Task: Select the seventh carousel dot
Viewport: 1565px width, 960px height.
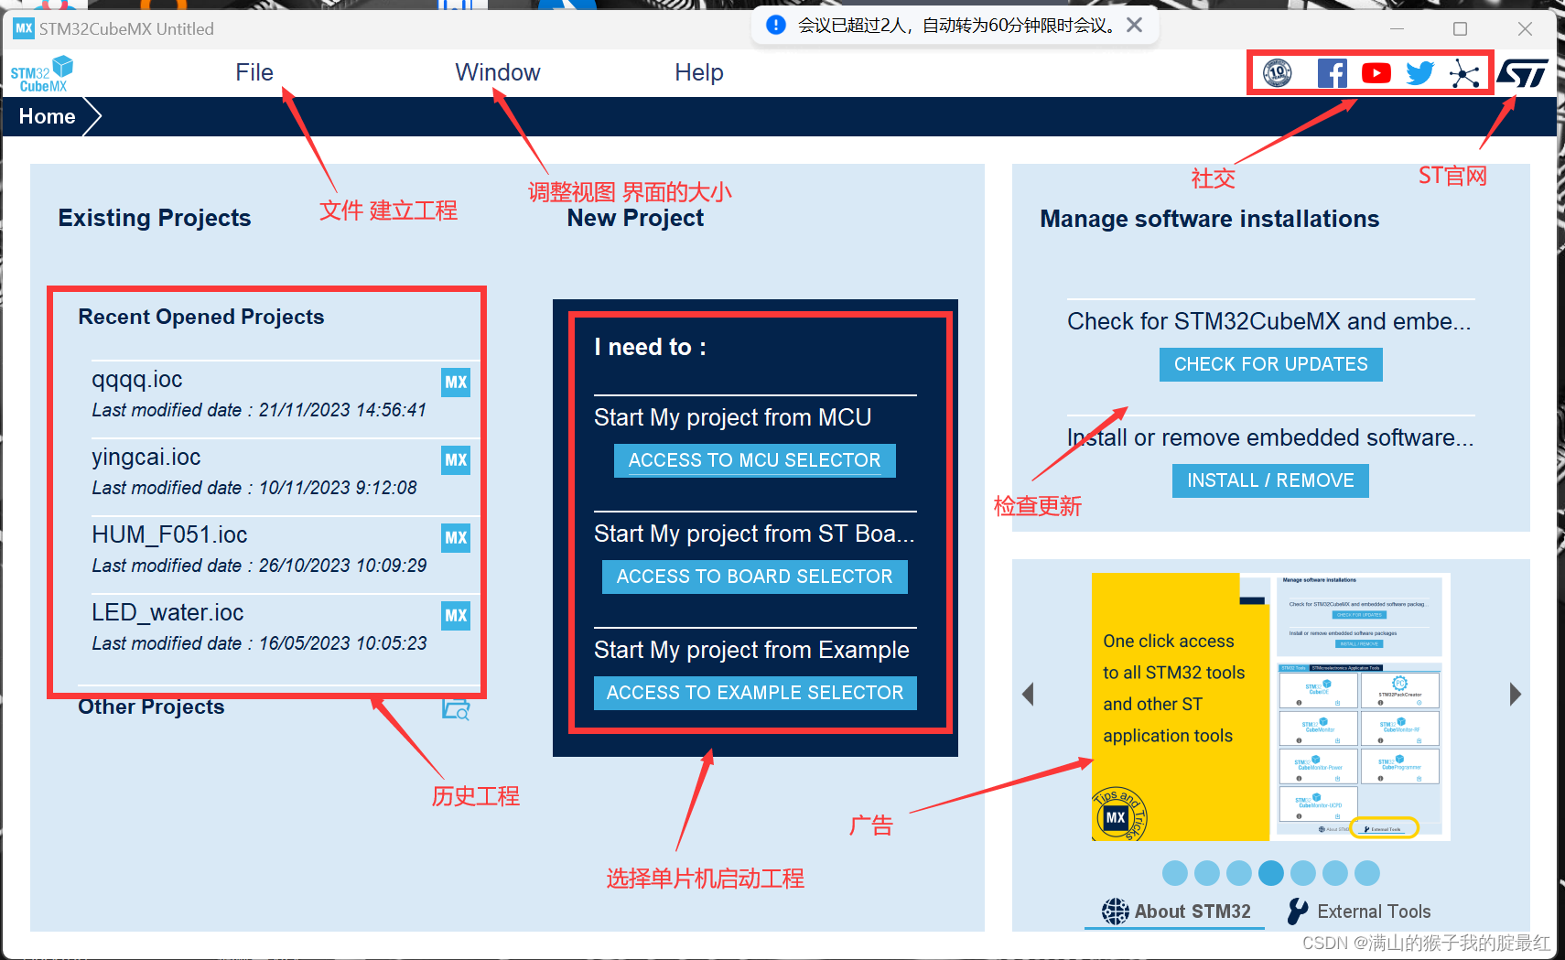Action: (x=1367, y=873)
